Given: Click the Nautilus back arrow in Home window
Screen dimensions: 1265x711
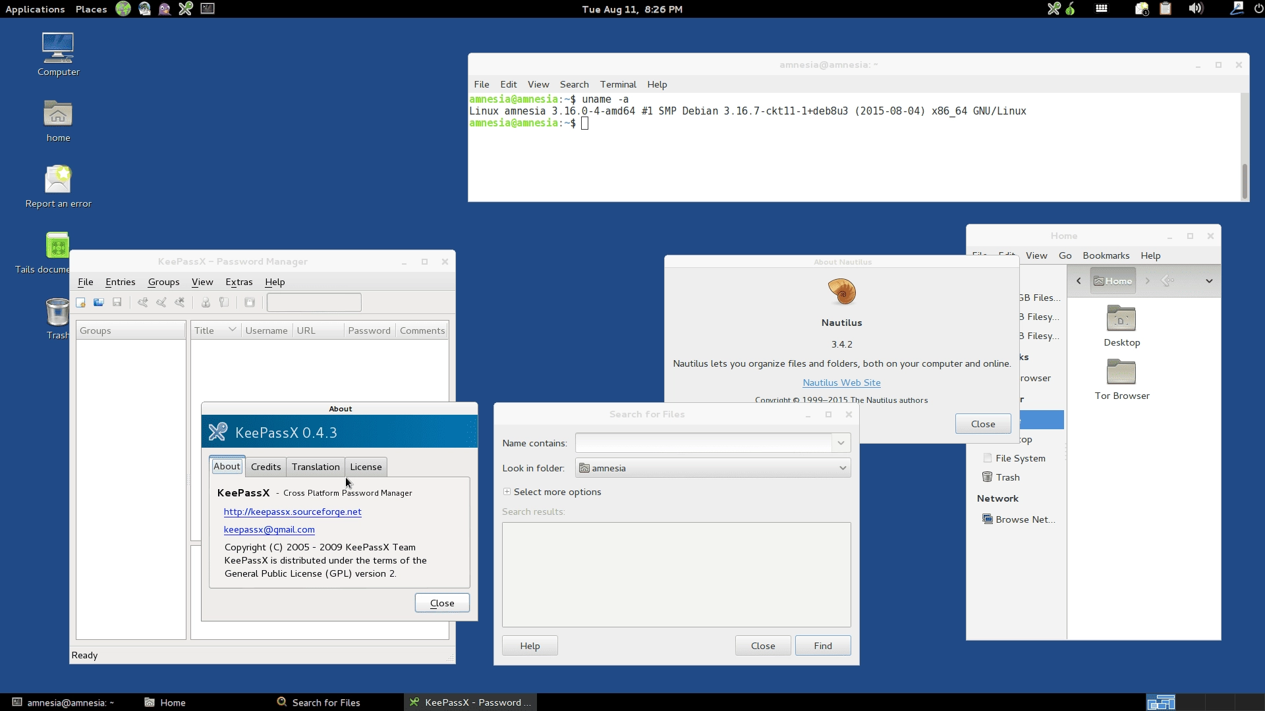Looking at the screenshot, I should point(1079,281).
